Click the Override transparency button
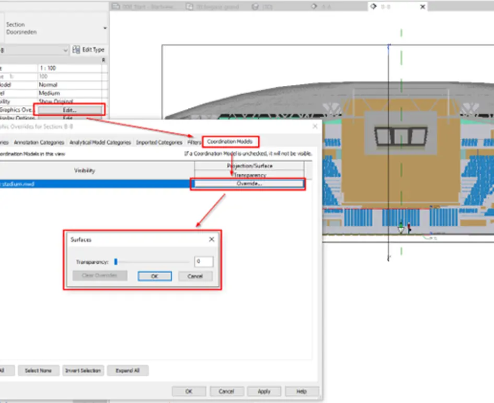The image size is (494, 403). coord(249,184)
